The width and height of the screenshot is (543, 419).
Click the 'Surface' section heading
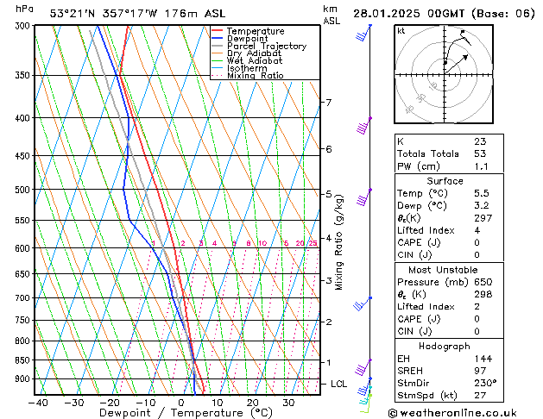click(x=445, y=181)
